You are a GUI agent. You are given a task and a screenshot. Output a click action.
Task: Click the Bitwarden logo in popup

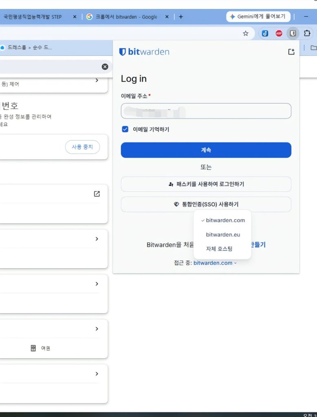tap(144, 52)
